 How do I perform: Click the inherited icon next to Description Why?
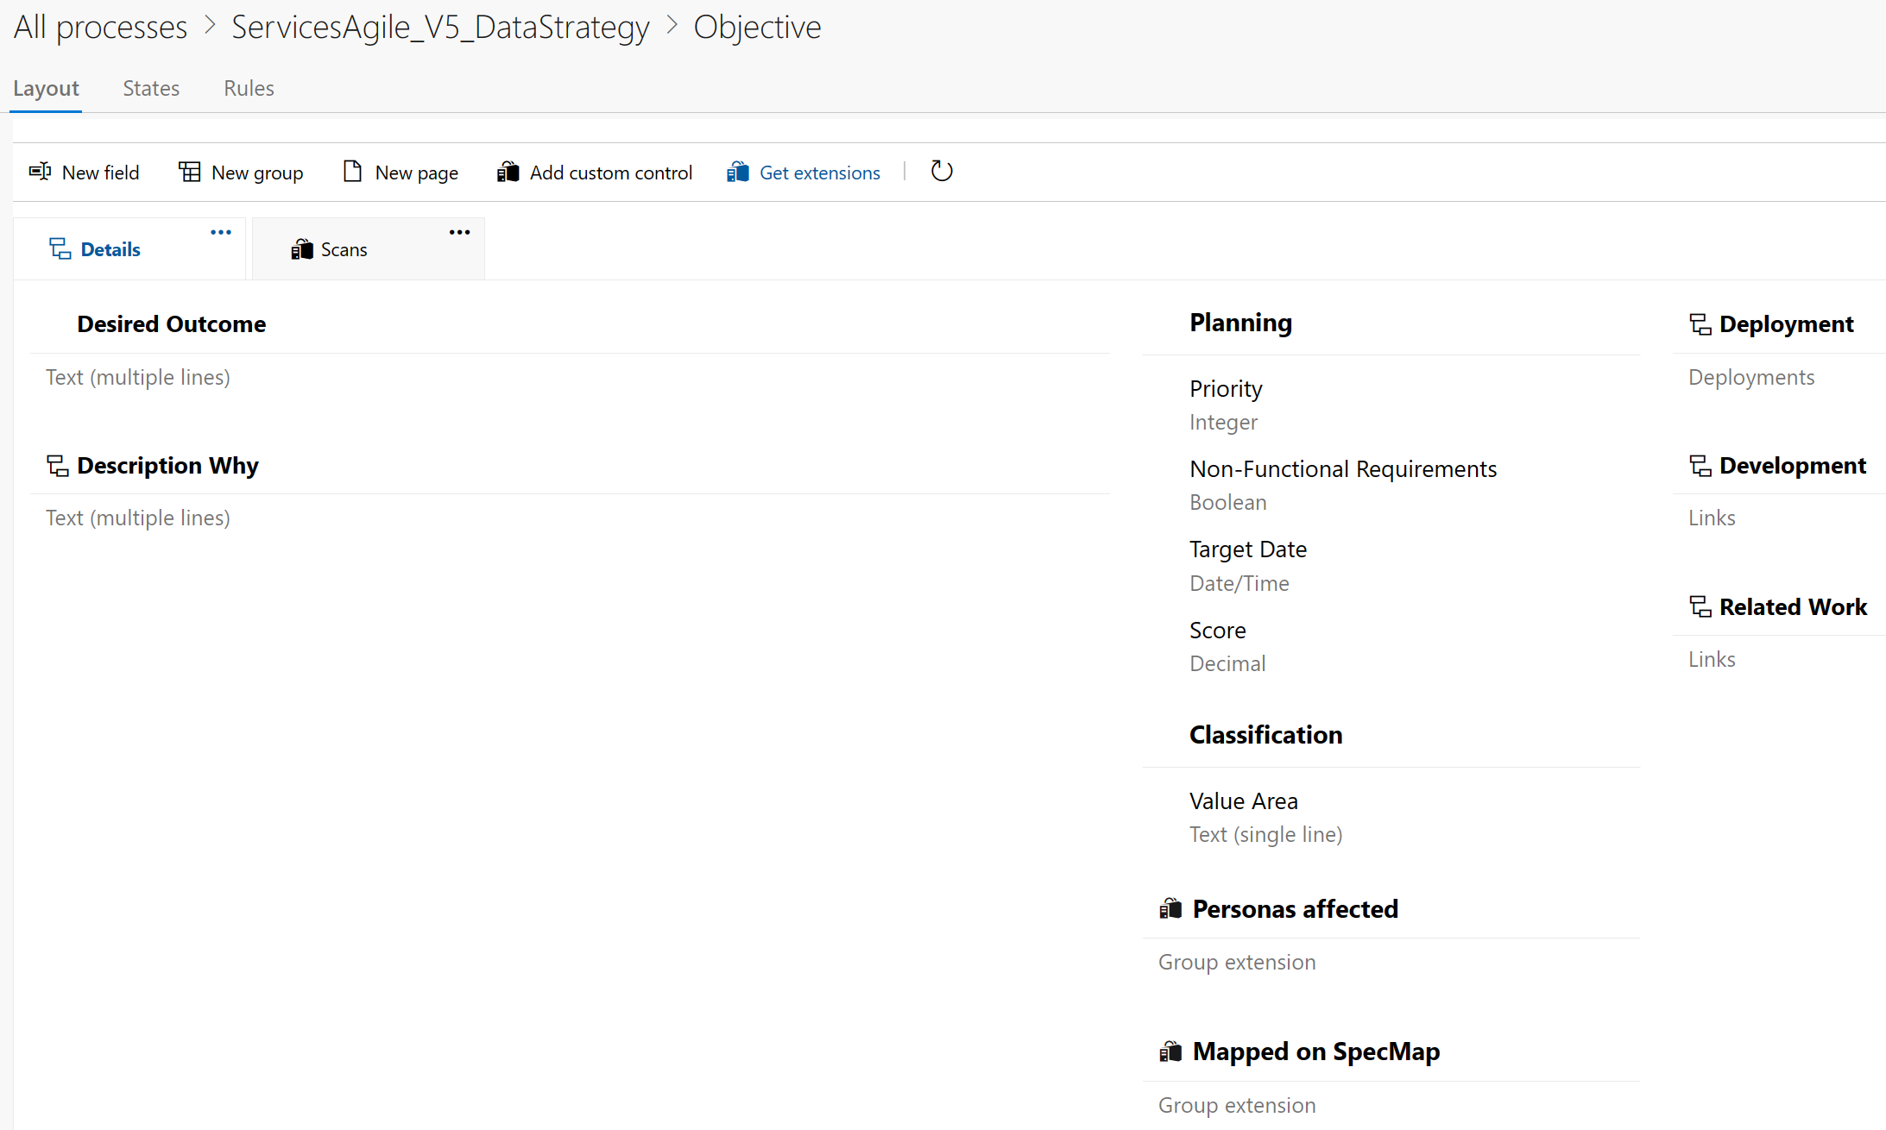point(57,465)
